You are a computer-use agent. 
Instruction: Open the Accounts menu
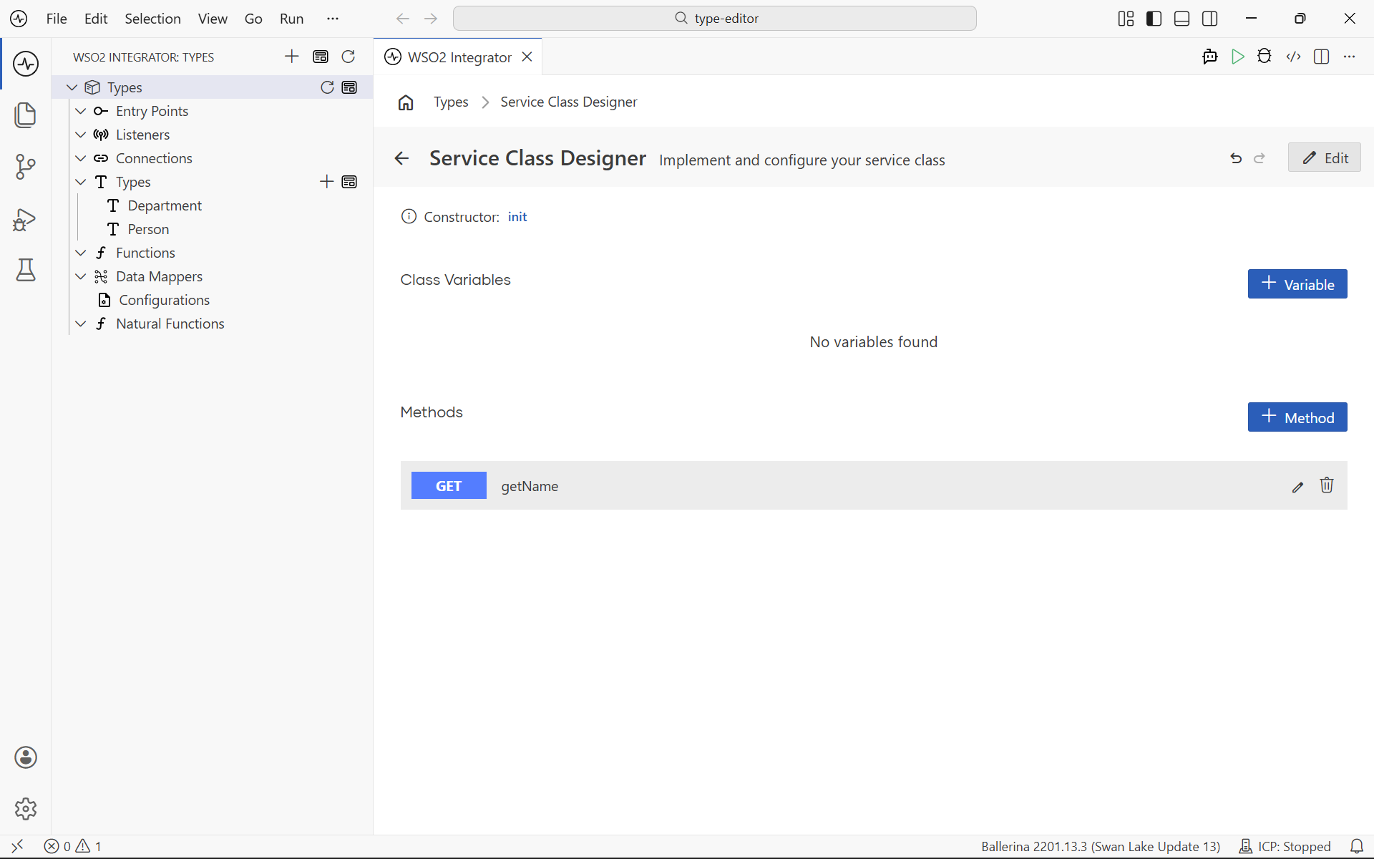(26, 757)
